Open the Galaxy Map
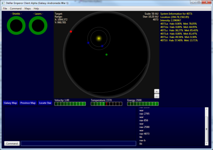 10,103
